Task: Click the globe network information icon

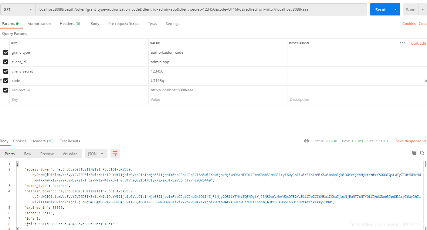Action: tap(307, 141)
